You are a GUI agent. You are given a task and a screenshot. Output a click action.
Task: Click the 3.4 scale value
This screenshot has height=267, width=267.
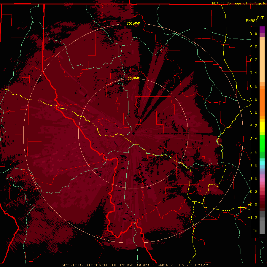click(x=254, y=139)
